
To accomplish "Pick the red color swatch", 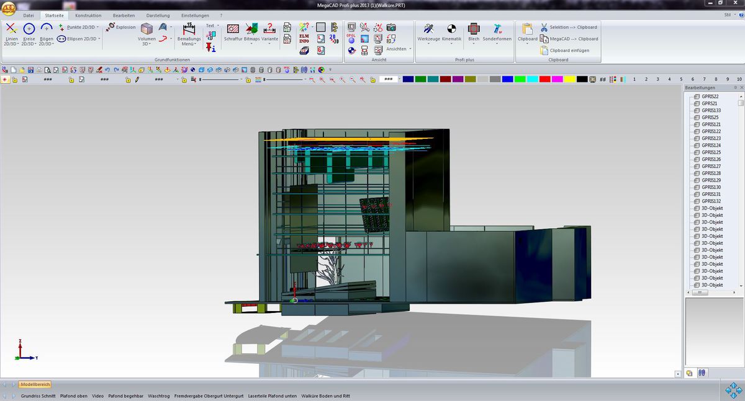I will coord(544,79).
